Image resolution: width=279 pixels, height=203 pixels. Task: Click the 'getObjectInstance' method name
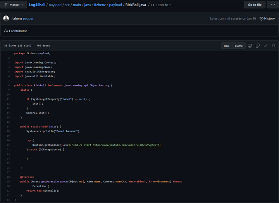coord(54,182)
